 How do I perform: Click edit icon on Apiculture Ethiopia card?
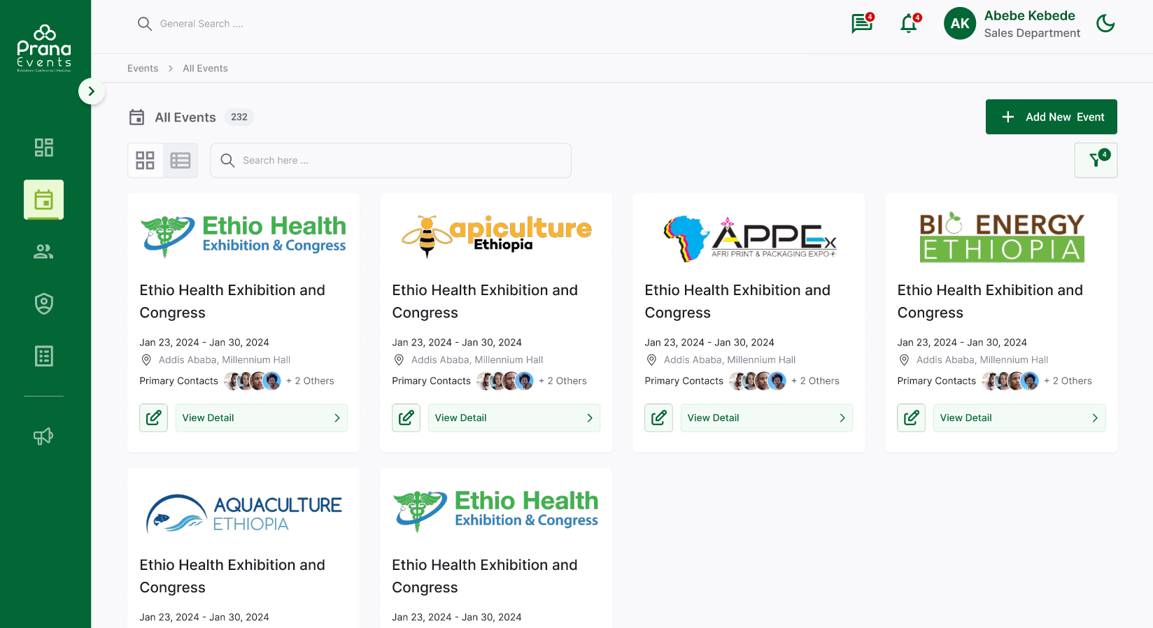(406, 418)
